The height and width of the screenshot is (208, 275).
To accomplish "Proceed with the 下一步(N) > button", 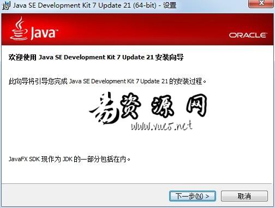I will 193,196.
